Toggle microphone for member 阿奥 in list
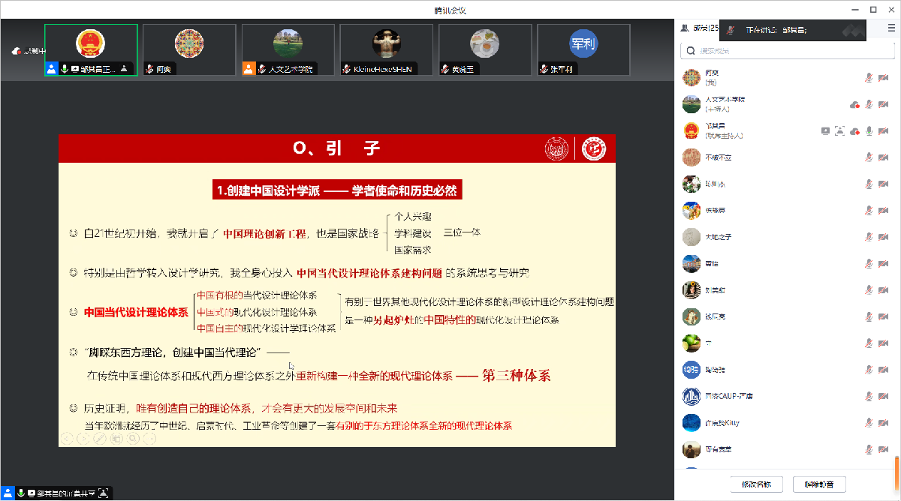Image resolution: width=901 pixels, height=501 pixels. (x=869, y=77)
